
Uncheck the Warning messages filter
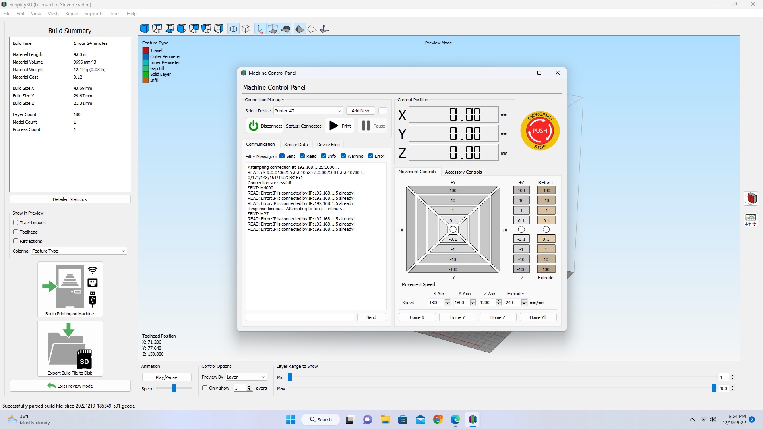343,156
